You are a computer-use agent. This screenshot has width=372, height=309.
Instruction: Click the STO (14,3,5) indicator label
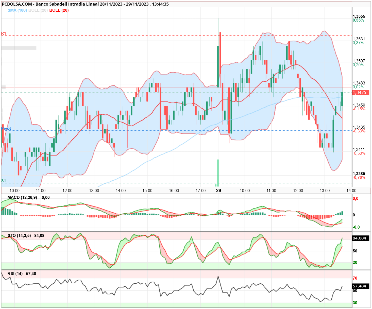point(19,235)
